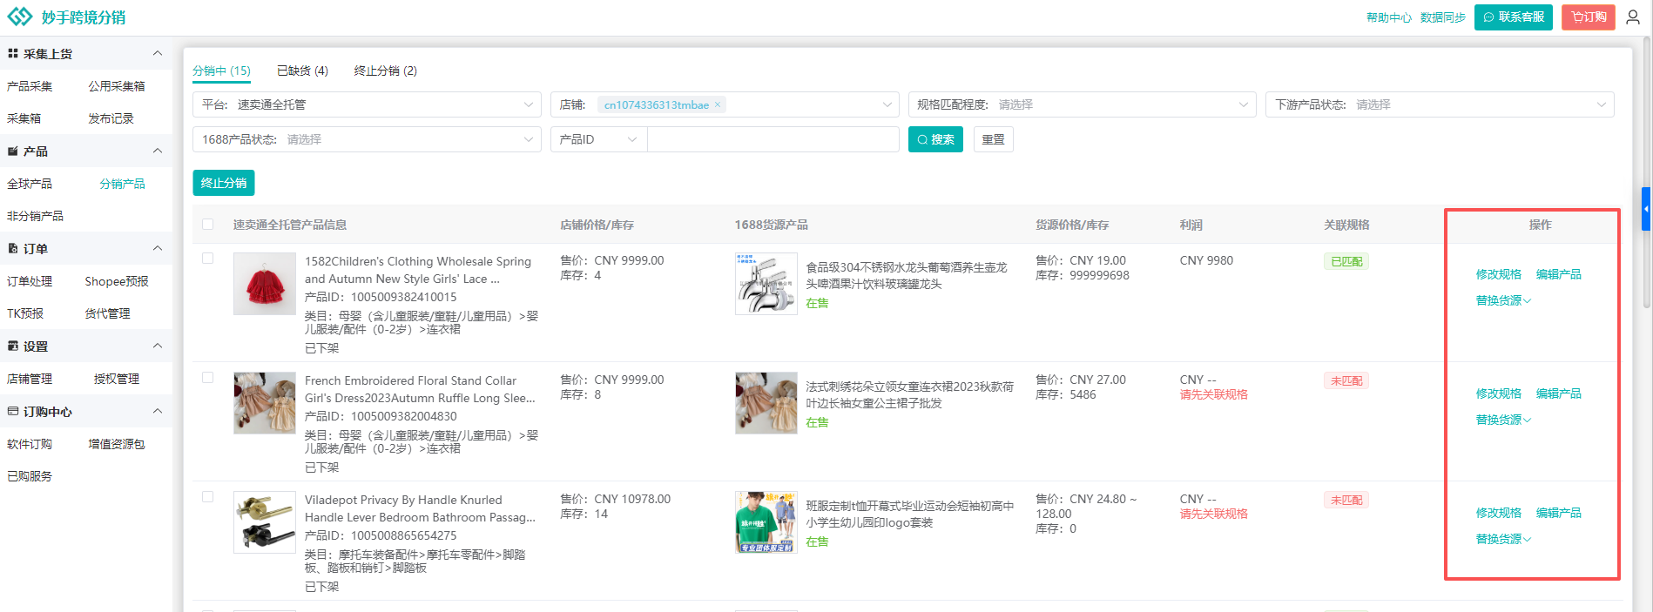Click the green 终止分销 button
The image size is (1653, 612).
pyautogui.click(x=224, y=183)
